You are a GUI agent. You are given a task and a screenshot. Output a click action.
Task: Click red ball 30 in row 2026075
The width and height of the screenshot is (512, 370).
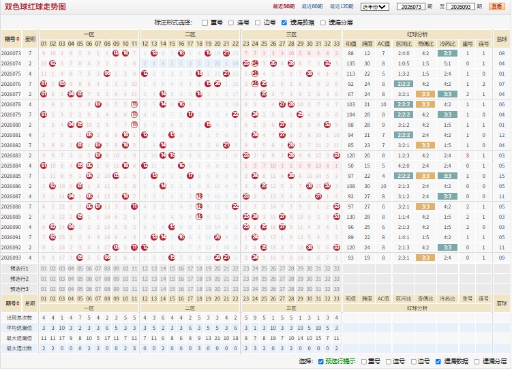(310, 74)
